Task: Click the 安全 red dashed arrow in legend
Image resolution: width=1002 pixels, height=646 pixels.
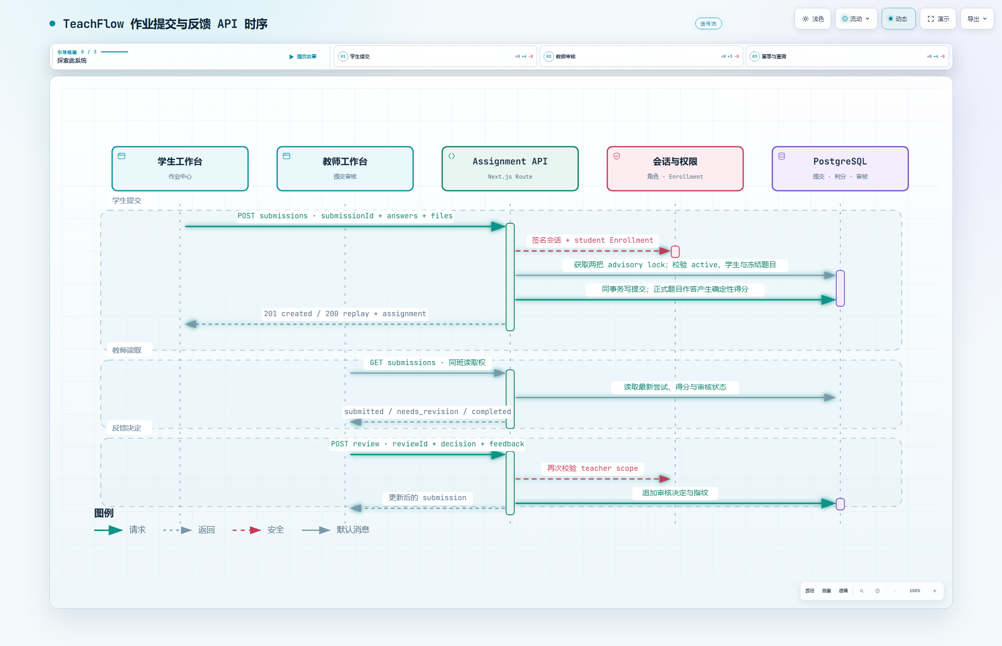Action: click(x=247, y=530)
